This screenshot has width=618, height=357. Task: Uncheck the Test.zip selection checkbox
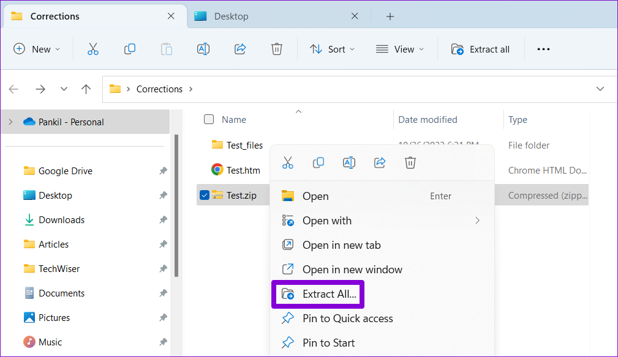(204, 195)
